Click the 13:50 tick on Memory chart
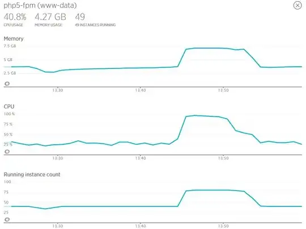The width and height of the screenshot is (306, 229). pos(223,90)
